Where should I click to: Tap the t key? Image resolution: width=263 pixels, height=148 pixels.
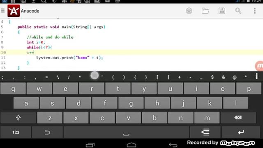point(118,88)
